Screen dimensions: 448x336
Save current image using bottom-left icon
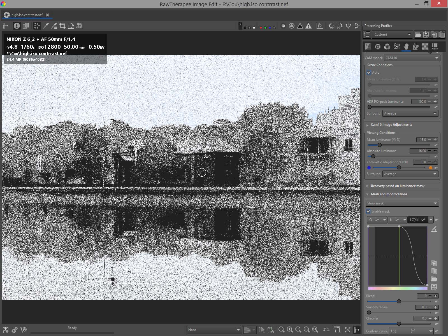[x=6, y=330]
